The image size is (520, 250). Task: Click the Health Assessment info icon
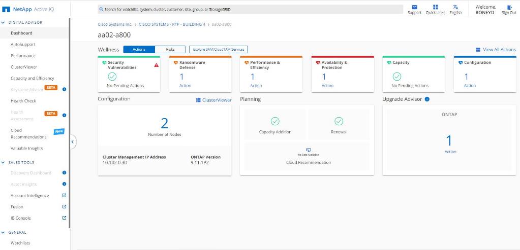pyautogui.click(x=65, y=115)
